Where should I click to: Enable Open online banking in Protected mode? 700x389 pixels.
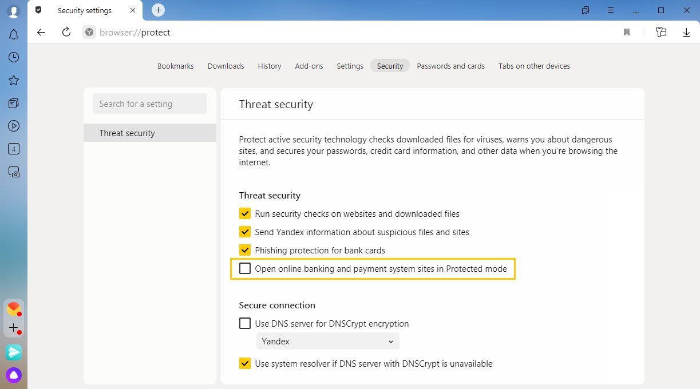(245, 268)
